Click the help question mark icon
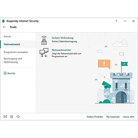 point(116,21)
